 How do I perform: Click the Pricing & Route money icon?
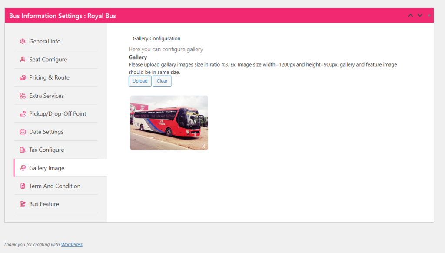pyautogui.click(x=23, y=77)
